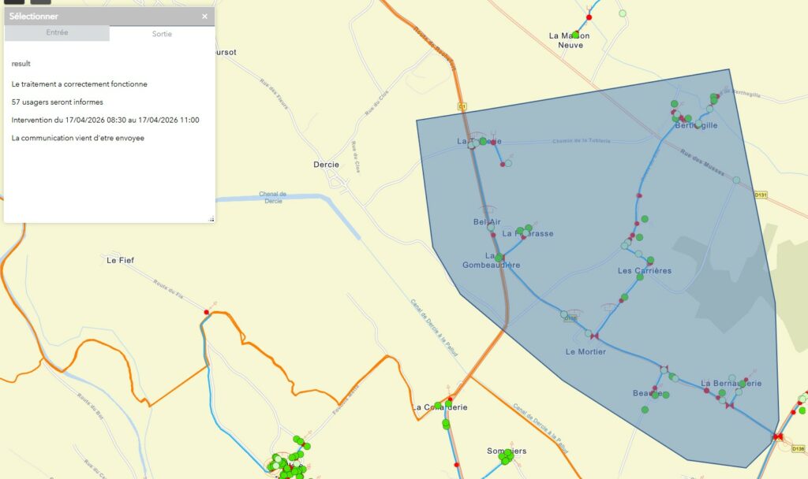Click the green marker at La Maison Neuve
This screenshot has width=808, height=479.
pyautogui.click(x=577, y=34)
